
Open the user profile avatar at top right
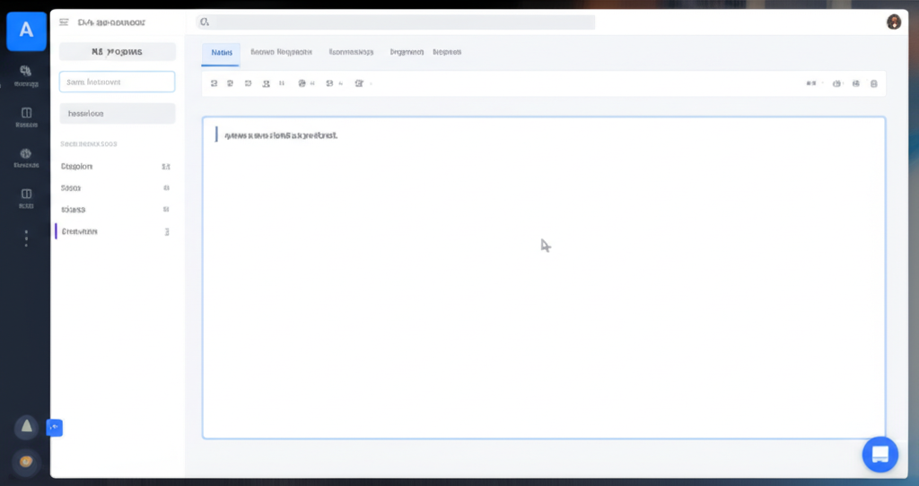893,22
